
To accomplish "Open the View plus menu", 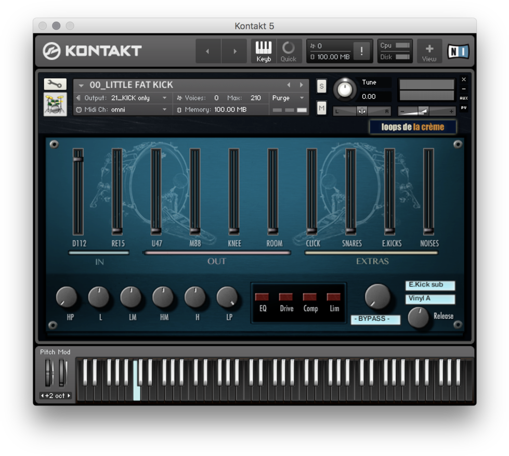I will (x=429, y=51).
